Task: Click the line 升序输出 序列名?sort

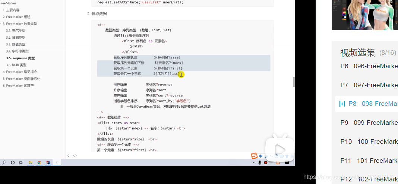Action: click(x=140, y=90)
